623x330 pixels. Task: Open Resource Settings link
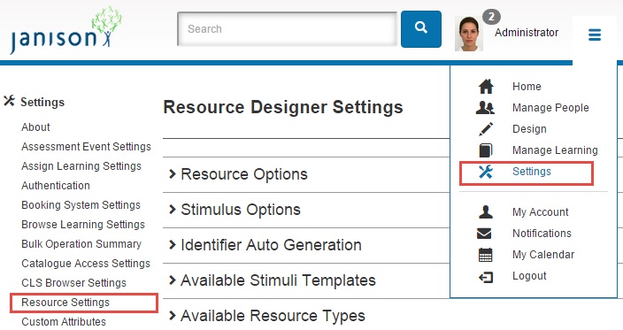pos(65,303)
